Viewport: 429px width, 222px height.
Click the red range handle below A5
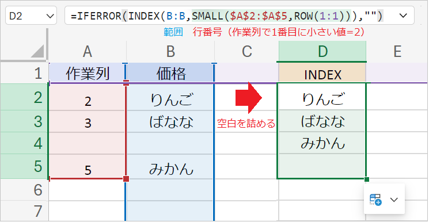pyautogui.click(x=126, y=179)
